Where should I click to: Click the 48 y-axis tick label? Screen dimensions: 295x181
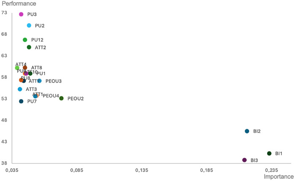pyautogui.click(x=4, y=120)
